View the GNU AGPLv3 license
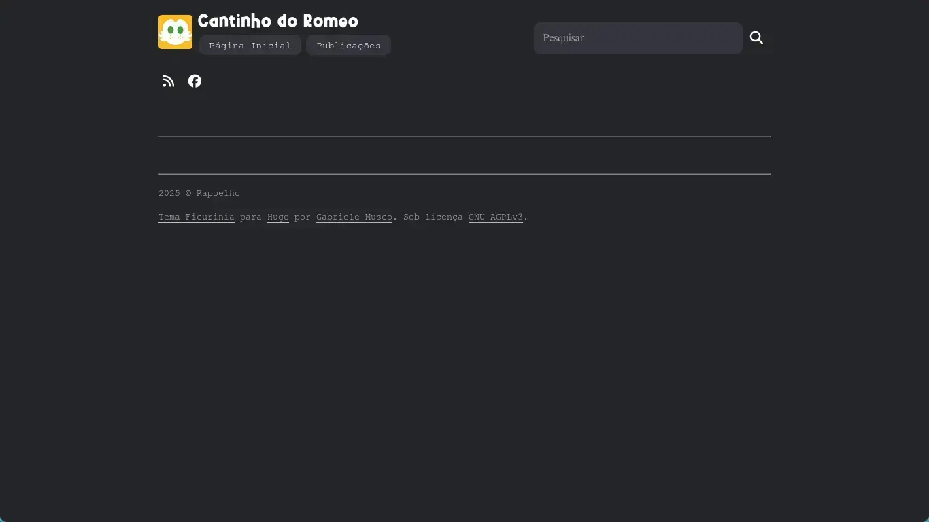The height and width of the screenshot is (522, 929). click(x=496, y=217)
